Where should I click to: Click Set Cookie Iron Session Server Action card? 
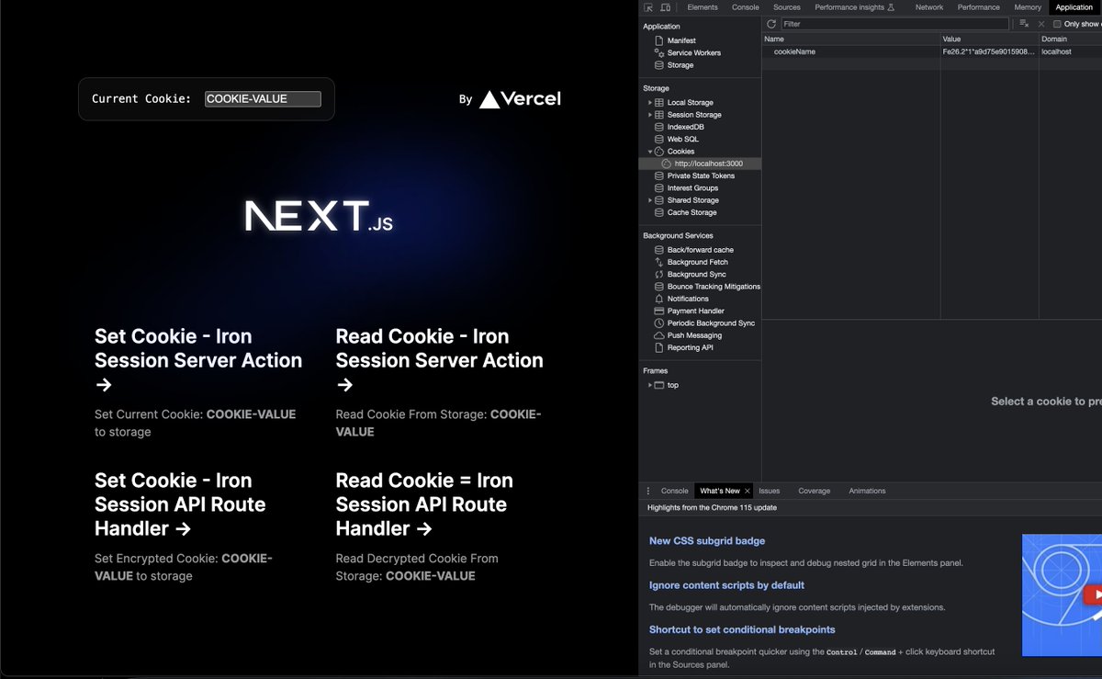click(198, 383)
